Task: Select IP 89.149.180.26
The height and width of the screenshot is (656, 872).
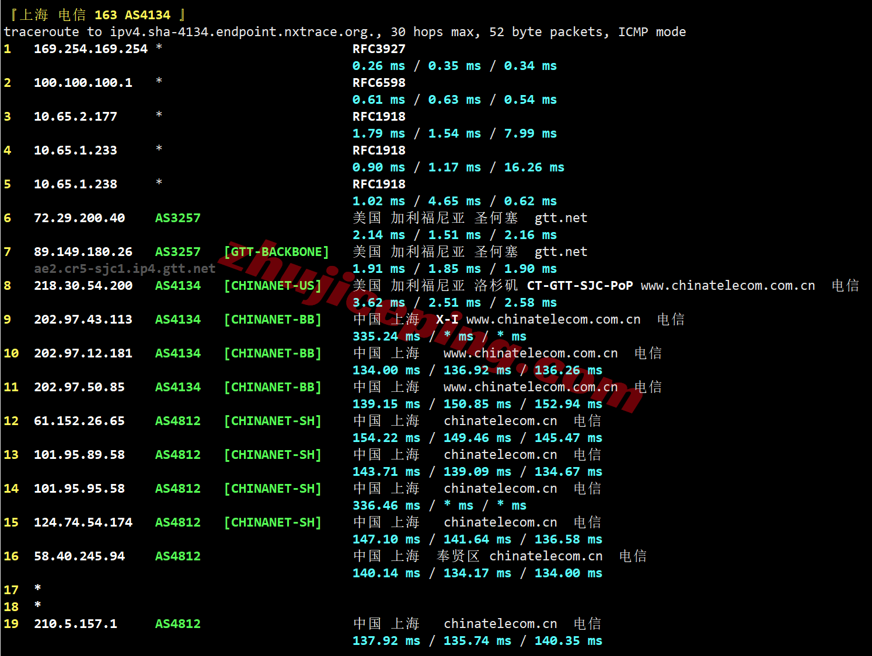Action: (x=83, y=252)
